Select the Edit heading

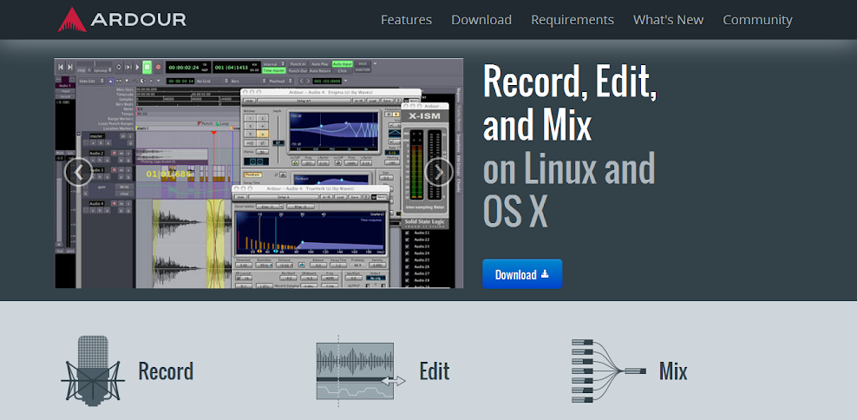coord(434,371)
